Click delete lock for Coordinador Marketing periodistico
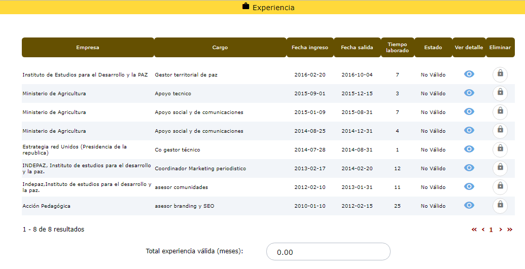The width and height of the screenshot is (525, 269). point(500,168)
